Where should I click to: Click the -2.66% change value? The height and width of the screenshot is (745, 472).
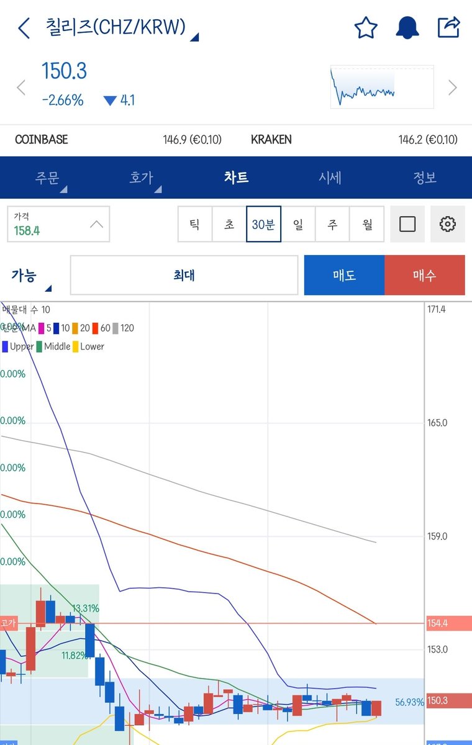[x=62, y=100]
